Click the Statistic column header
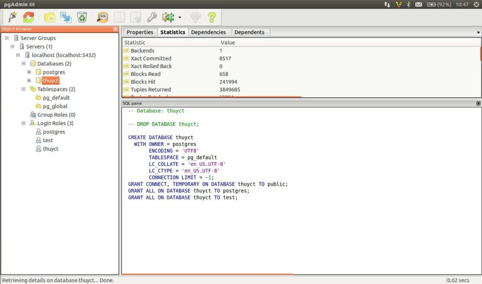The height and width of the screenshot is (284, 482). point(170,43)
